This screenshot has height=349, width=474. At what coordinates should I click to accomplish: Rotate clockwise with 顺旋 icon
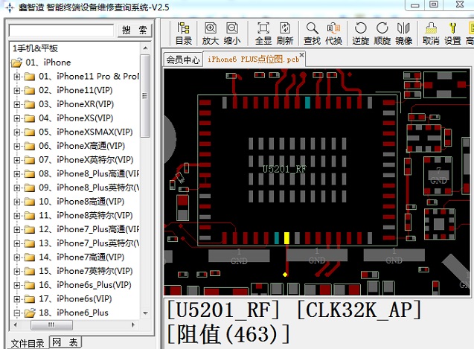click(x=382, y=33)
